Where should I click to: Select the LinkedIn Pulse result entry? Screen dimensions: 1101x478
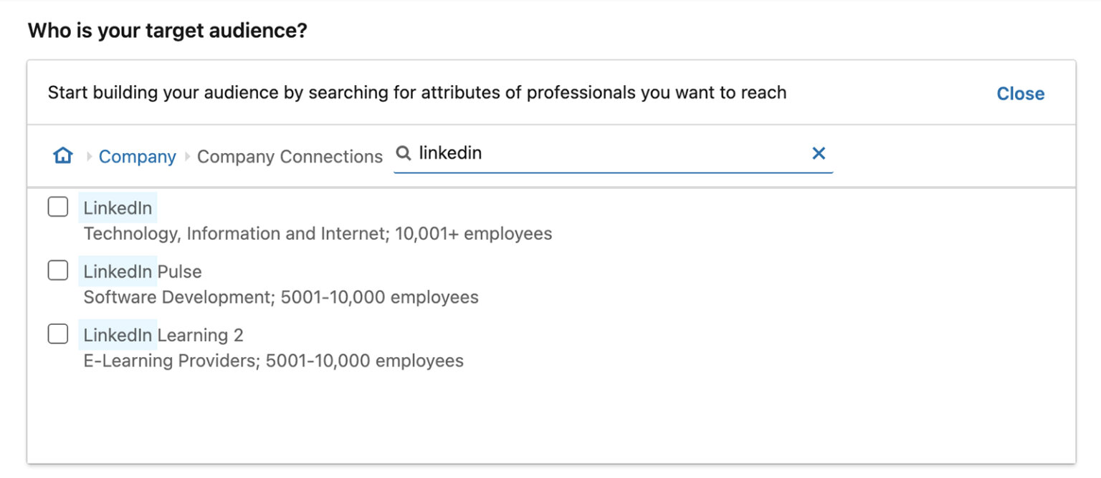pos(143,271)
